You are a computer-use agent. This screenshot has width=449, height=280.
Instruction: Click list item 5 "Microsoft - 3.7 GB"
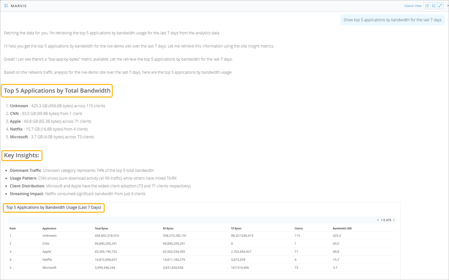(52, 137)
